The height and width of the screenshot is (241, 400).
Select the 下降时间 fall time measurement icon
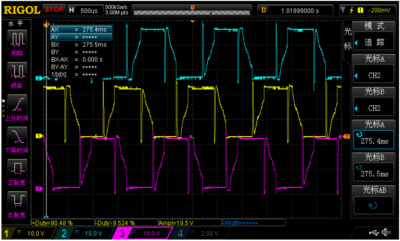click(17, 137)
